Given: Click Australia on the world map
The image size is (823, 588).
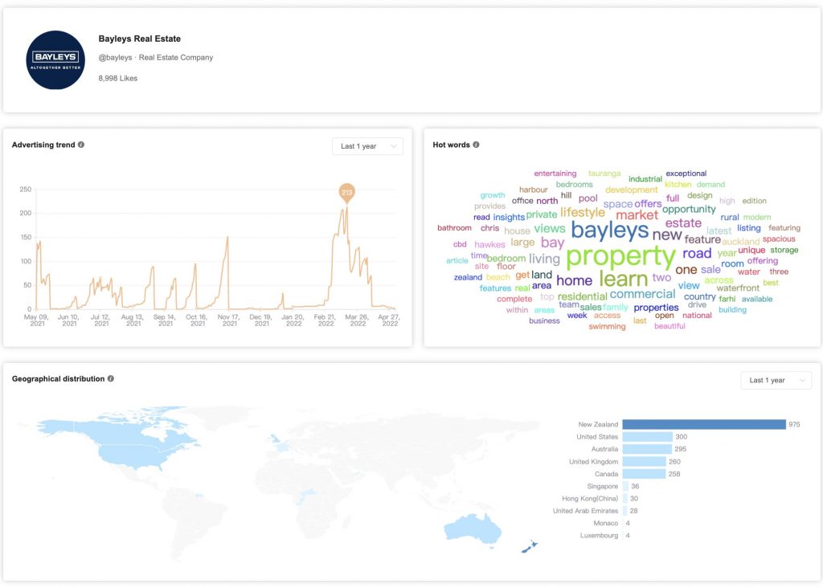Looking at the screenshot, I should (473, 529).
